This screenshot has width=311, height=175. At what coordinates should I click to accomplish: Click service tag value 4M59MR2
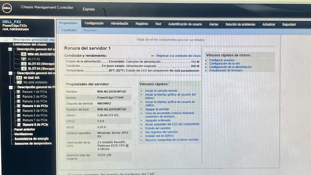click(104, 103)
